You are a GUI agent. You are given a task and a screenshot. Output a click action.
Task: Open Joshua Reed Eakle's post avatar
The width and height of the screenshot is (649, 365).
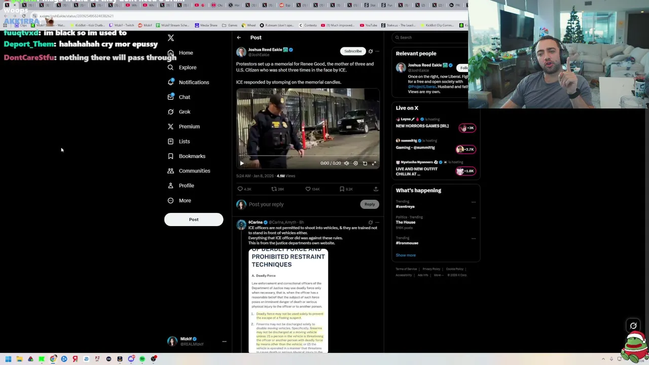point(241,52)
